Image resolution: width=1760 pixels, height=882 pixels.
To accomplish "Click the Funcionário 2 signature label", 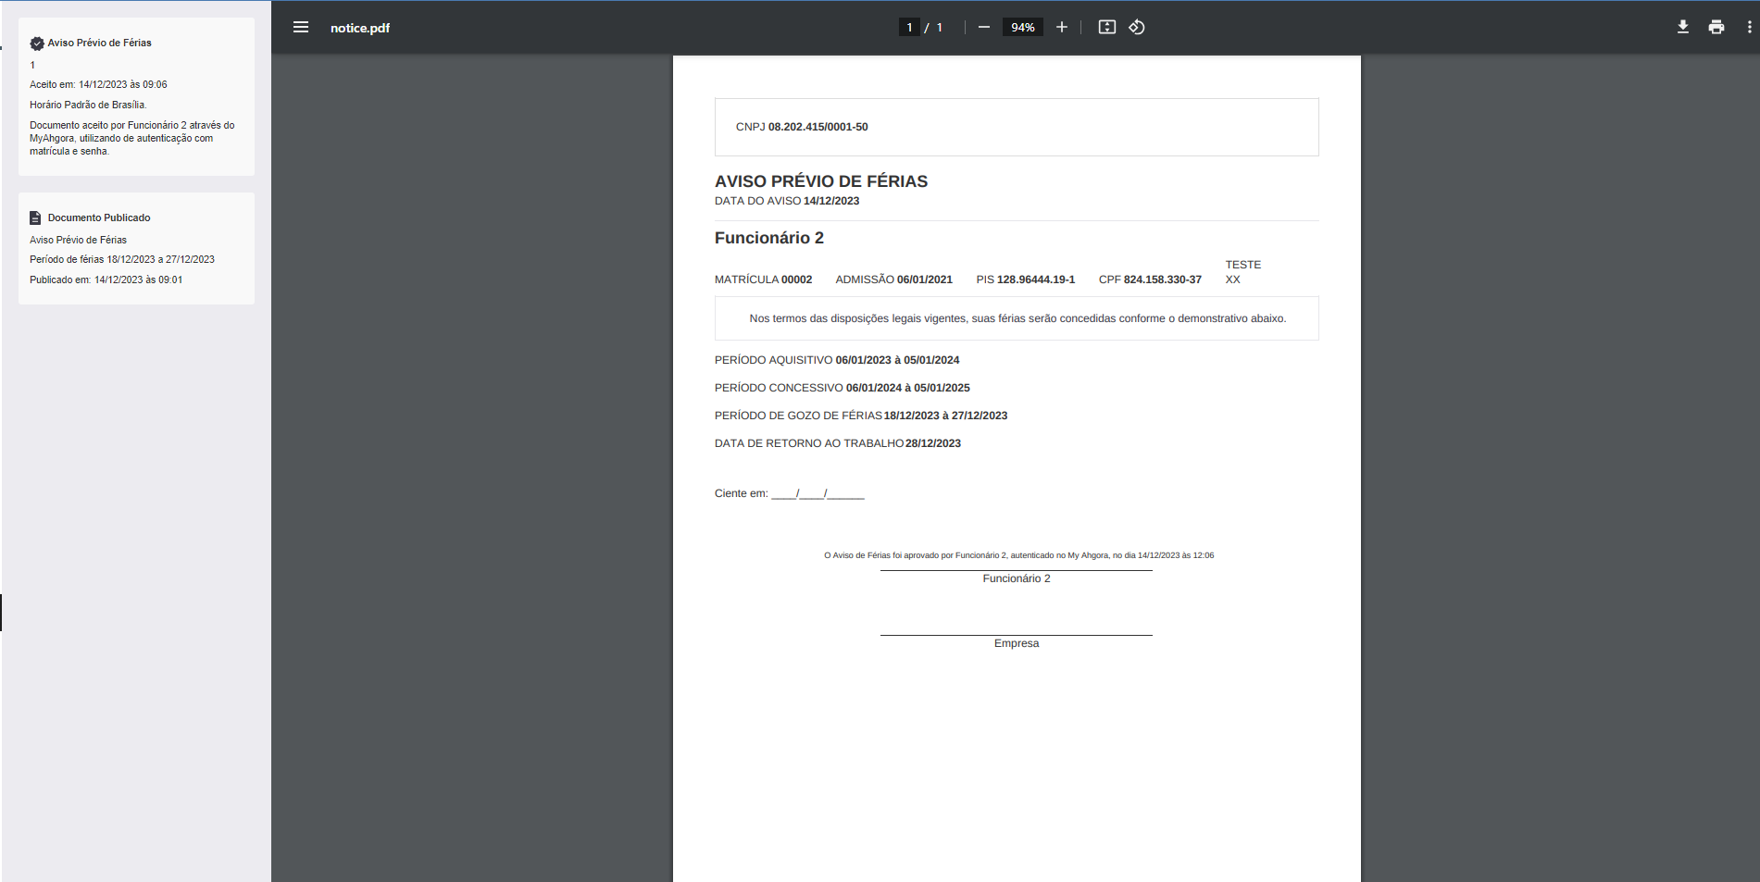I will [x=1017, y=578].
